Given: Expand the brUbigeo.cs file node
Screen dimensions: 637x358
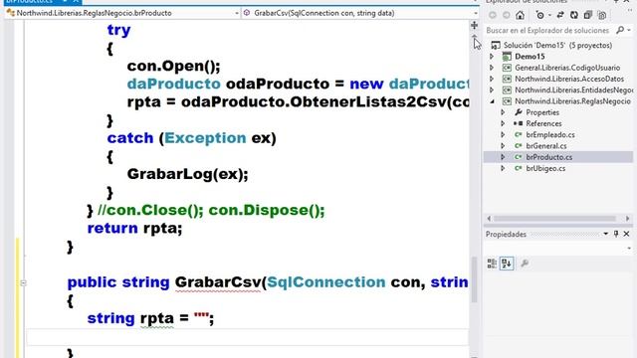Looking at the screenshot, I should coord(503,168).
